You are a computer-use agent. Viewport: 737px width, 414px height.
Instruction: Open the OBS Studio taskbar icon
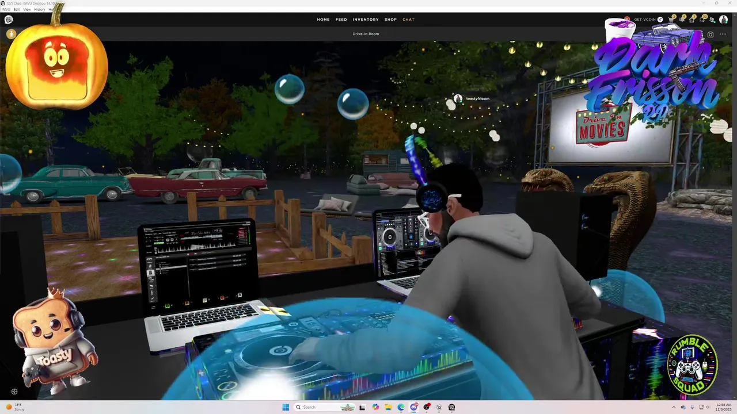pyautogui.click(x=427, y=407)
